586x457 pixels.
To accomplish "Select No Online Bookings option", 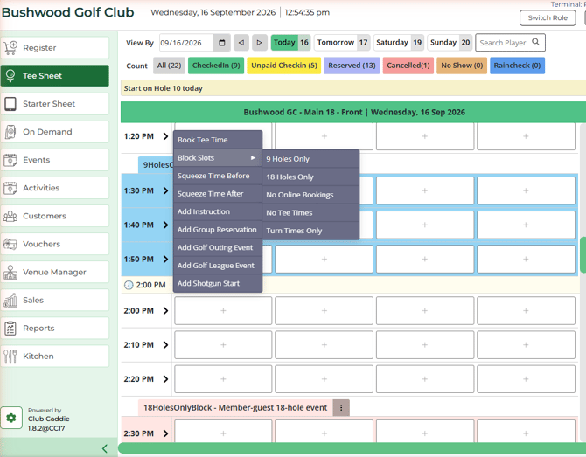I will tap(310, 195).
